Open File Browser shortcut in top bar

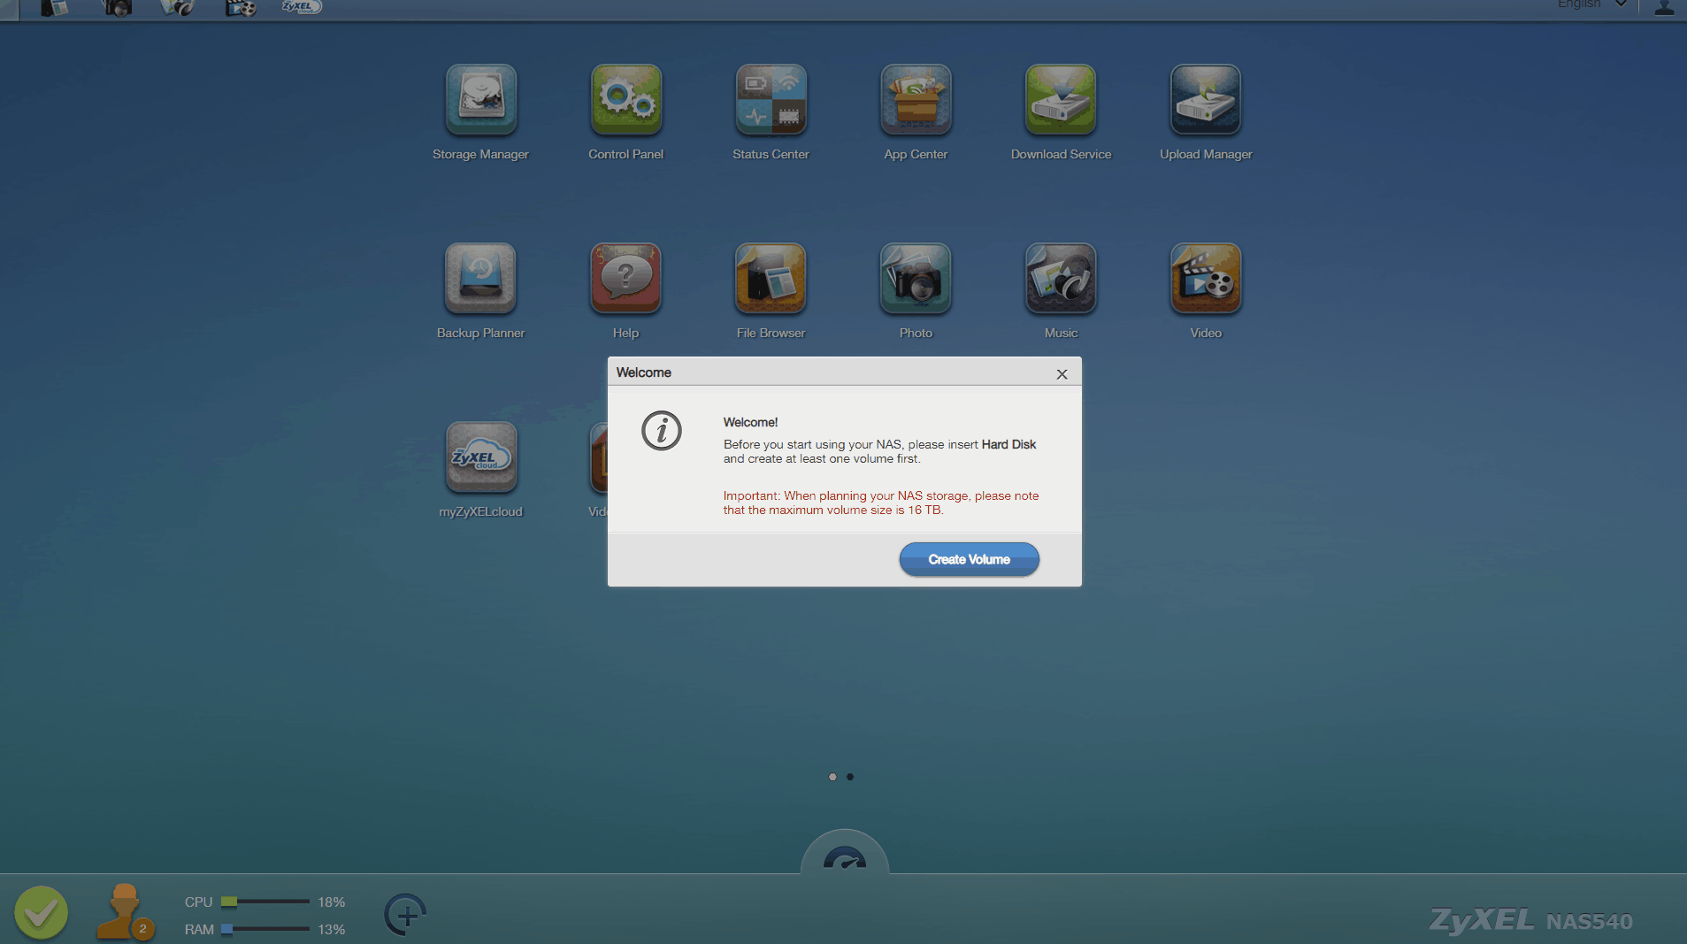click(x=54, y=8)
